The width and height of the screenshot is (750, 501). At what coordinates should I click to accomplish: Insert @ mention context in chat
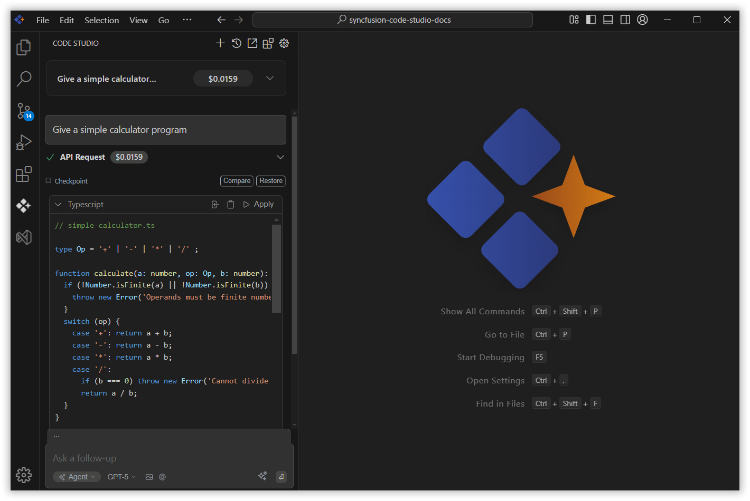pyautogui.click(x=162, y=477)
